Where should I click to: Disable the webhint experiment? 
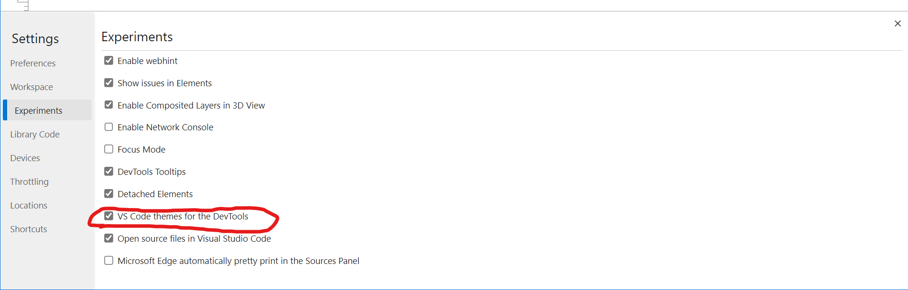pyautogui.click(x=109, y=60)
